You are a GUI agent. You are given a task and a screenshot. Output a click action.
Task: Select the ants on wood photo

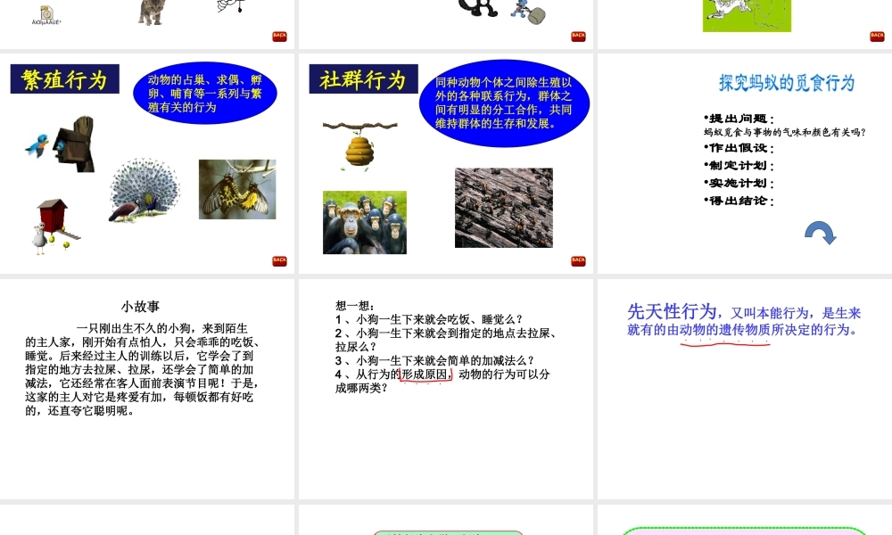(503, 208)
